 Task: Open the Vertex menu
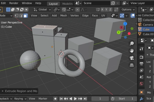(74, 16)
